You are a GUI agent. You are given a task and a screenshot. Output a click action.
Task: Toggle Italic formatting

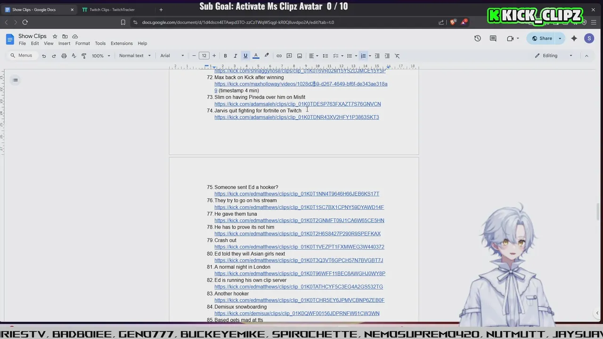[235, 56]
